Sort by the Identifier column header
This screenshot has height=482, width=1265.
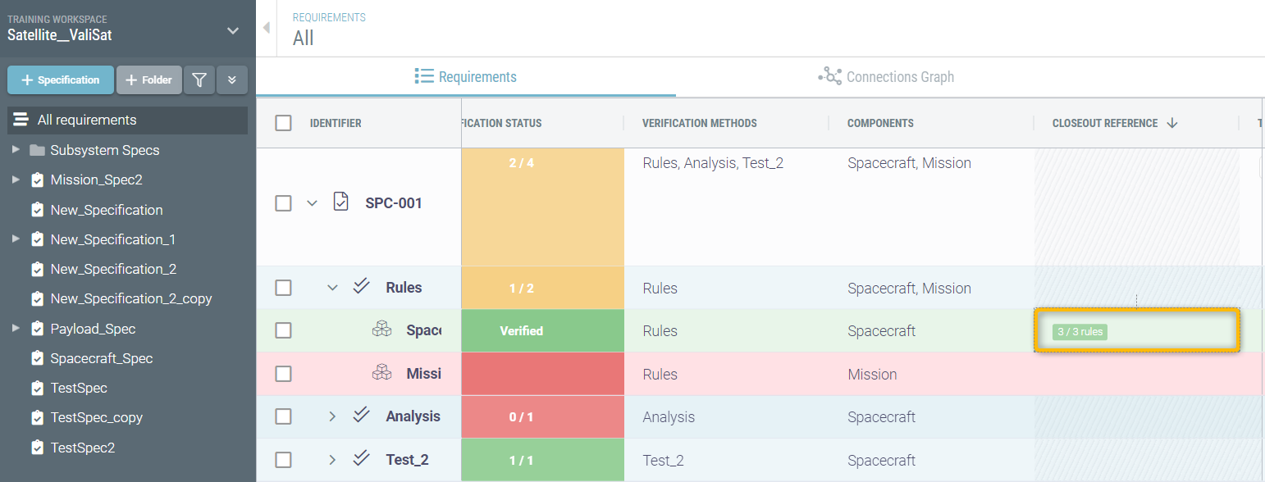click(336, 124)
